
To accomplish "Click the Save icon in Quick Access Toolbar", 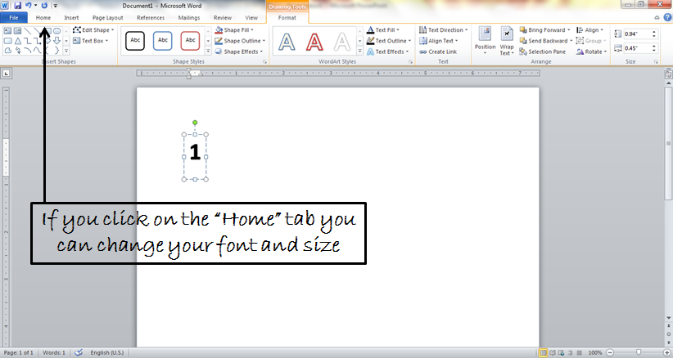I will tap(17, 6).
